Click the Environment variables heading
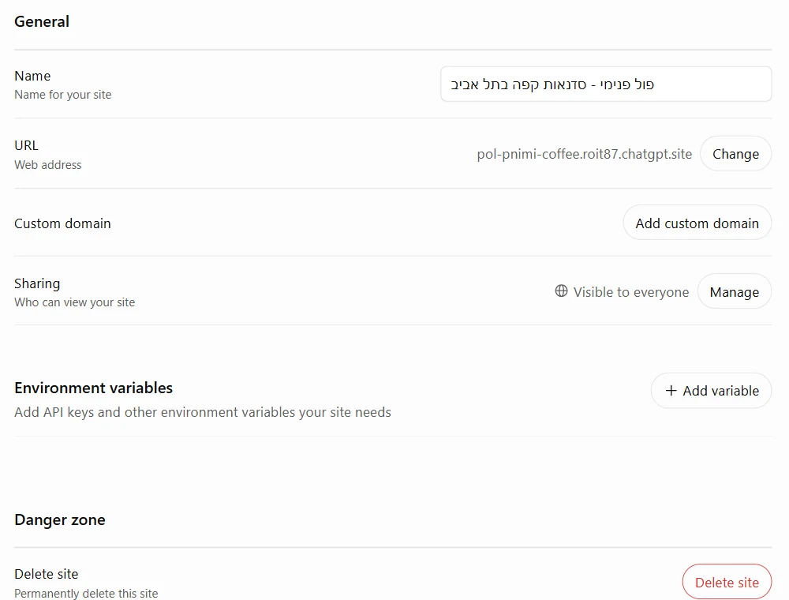This screenshot has height=600, width=789. coord(94,388)
